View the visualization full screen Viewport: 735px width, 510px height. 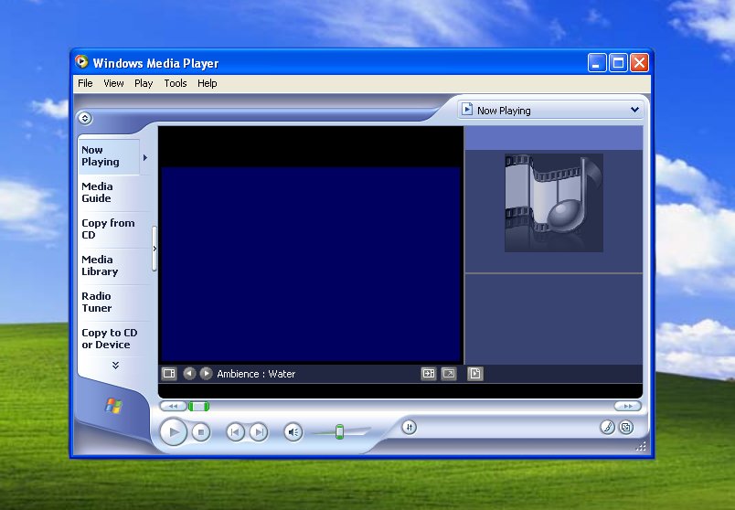(449, 374)
